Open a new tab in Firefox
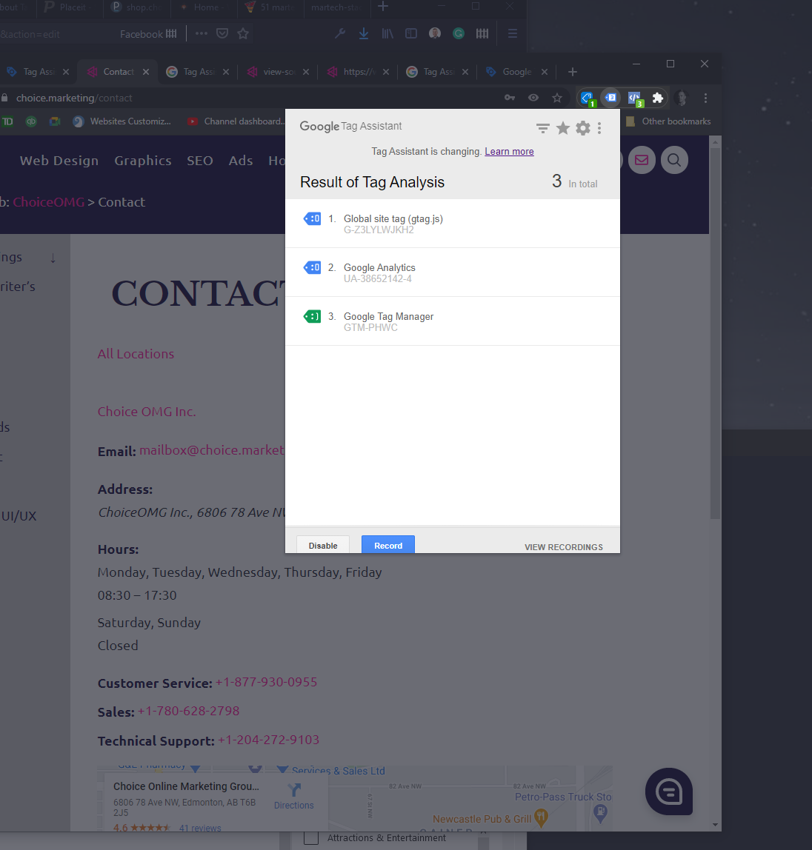 pos(383,7)
